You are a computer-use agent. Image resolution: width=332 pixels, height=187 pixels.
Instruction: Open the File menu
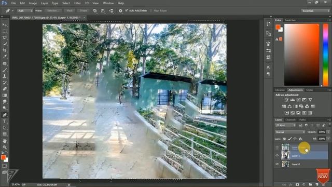click(x=13, y=3)
